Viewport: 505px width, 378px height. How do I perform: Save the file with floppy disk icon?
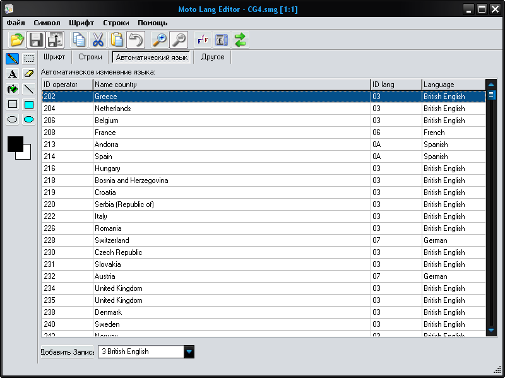point(36,40)
